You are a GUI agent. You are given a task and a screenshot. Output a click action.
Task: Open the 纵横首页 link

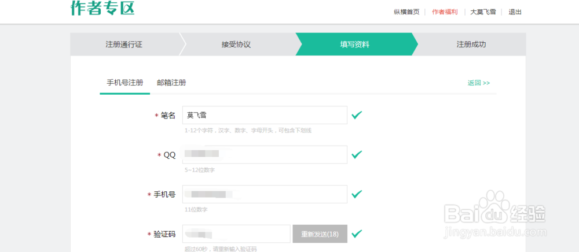(406, 12)
